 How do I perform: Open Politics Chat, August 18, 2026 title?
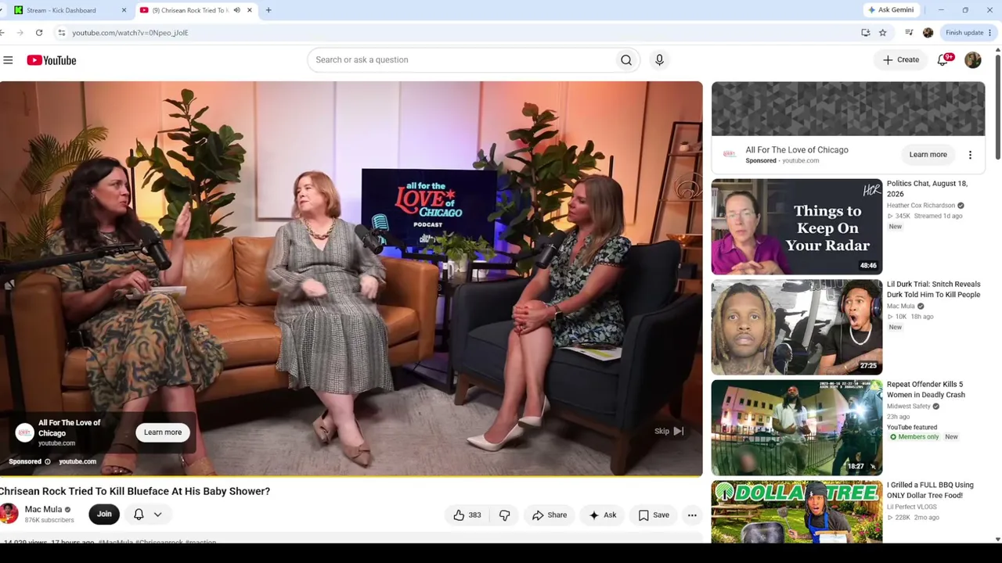tap(927, 188)
